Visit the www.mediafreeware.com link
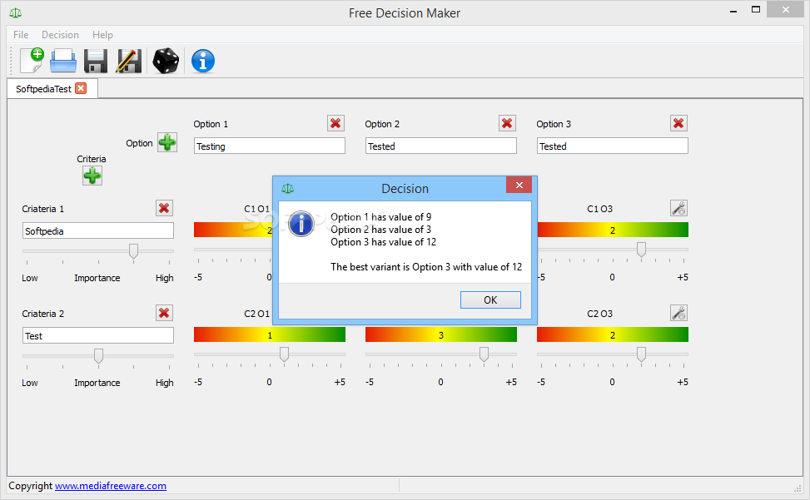This screenshot has height=500, width=810. 111,486
